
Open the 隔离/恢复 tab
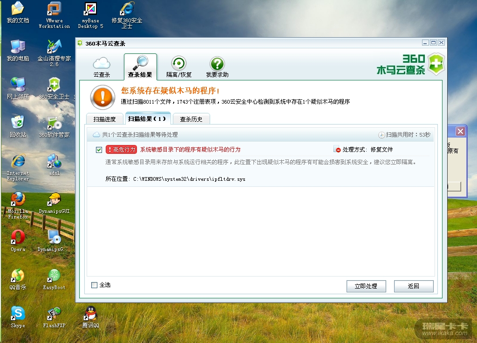(x=179, y=67)
